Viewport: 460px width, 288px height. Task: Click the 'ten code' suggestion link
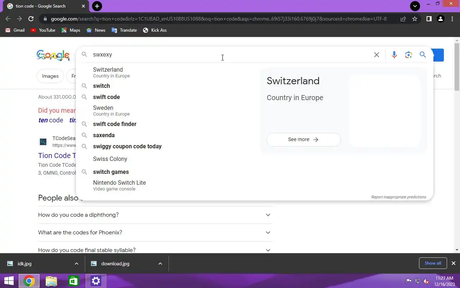[x=51, y=120]
